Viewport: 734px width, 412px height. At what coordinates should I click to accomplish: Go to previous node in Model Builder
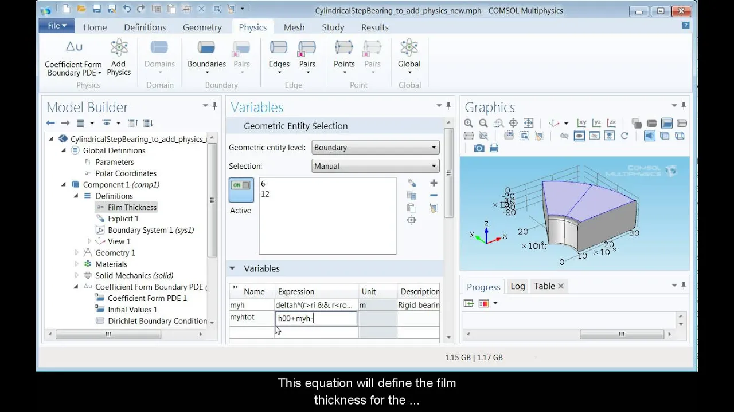point(50,123)
